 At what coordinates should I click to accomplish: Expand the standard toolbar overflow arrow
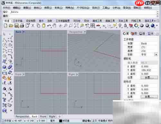coord(157,26)
